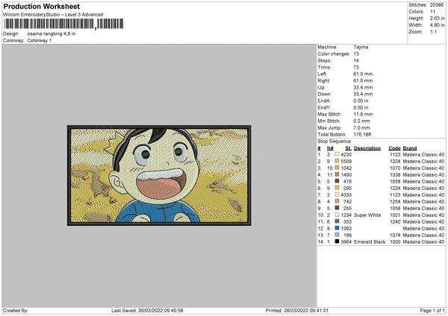
Task: Click the Left label
Action: 322,74
